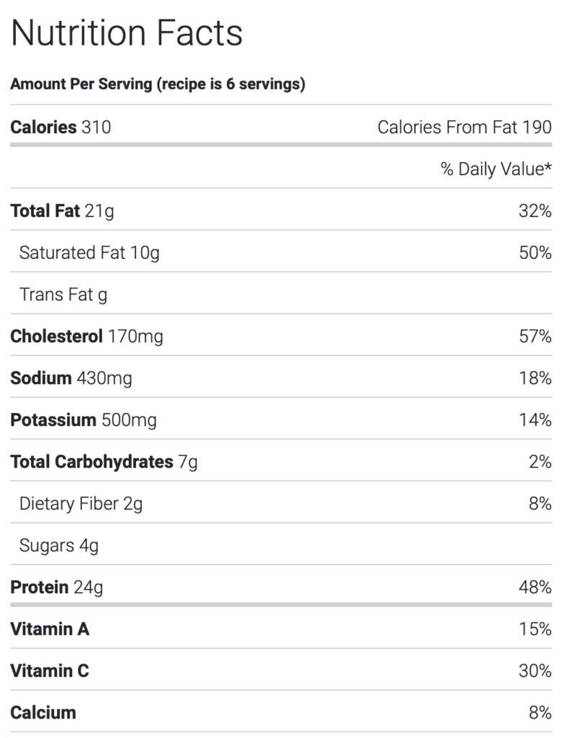The width and height of the screenshot is (568, 738).
Task: Click the Calories From Fat 190 text
Action: [464, 128]
